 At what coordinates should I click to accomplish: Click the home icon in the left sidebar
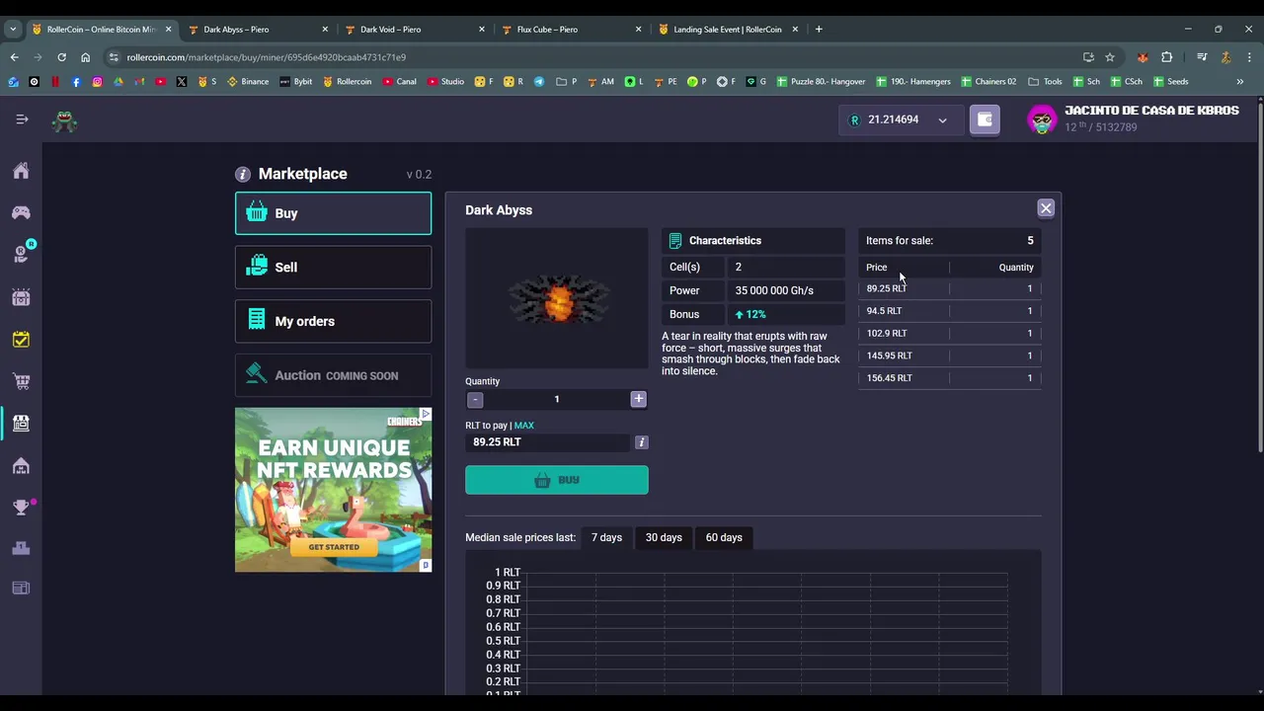pyautogui.click(x=21, y=171)
